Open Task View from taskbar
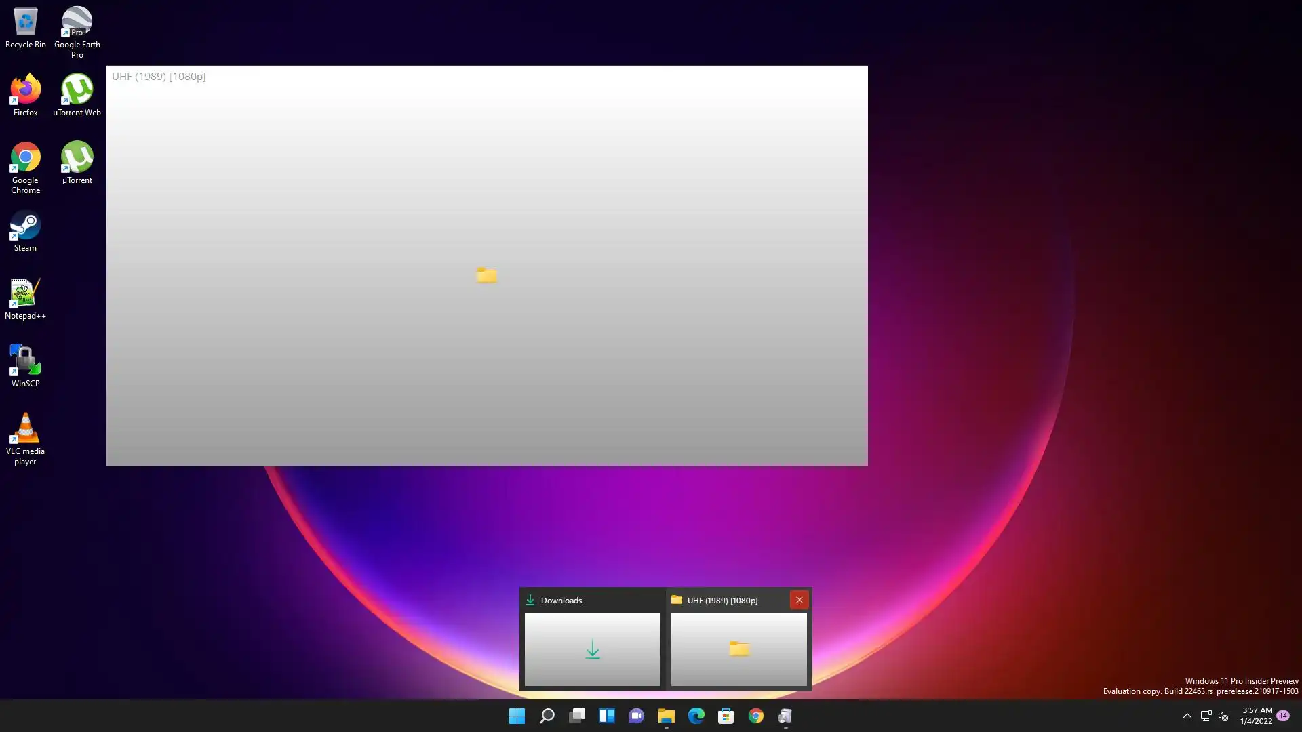Image resolution: width=1302 pixels, height=732 pixels. tap(577, 716)
